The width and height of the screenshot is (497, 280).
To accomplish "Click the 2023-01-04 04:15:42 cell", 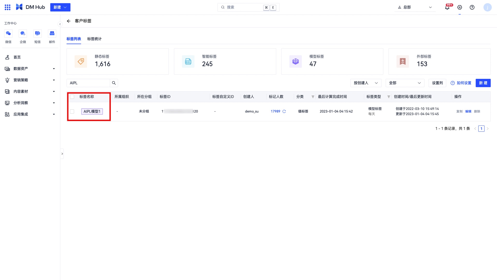I will click(336, 111).
